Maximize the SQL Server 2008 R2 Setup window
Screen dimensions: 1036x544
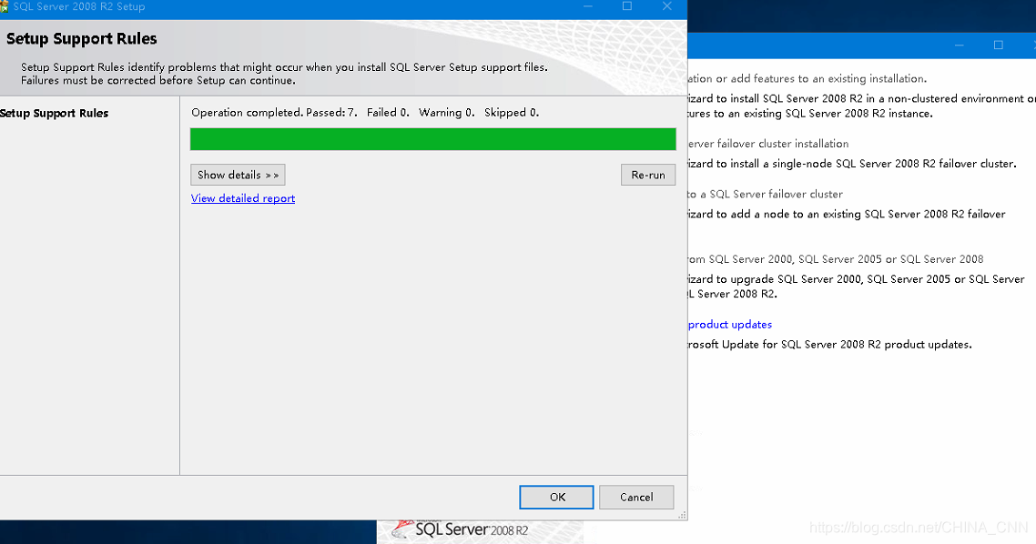pos(627,6)
